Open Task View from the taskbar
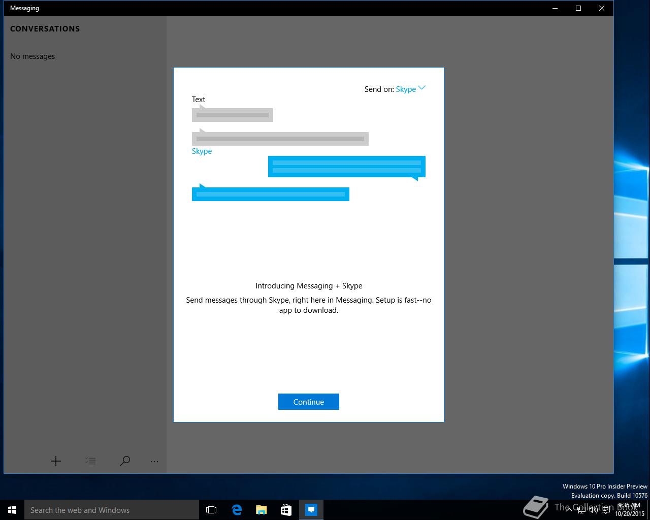The image size is (650, 520). pos(211,510)
